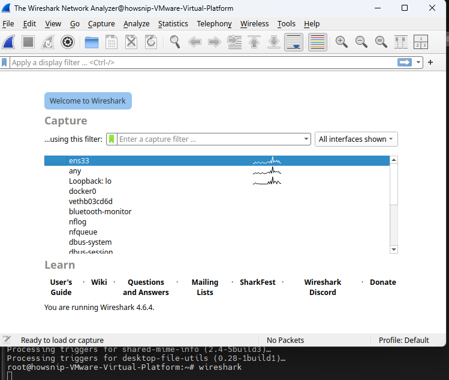
Task: Open the Donate link
Action: (383, 282)
